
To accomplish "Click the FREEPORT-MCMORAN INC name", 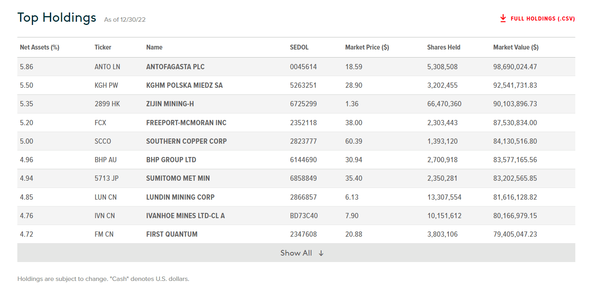I will [186, 123].
